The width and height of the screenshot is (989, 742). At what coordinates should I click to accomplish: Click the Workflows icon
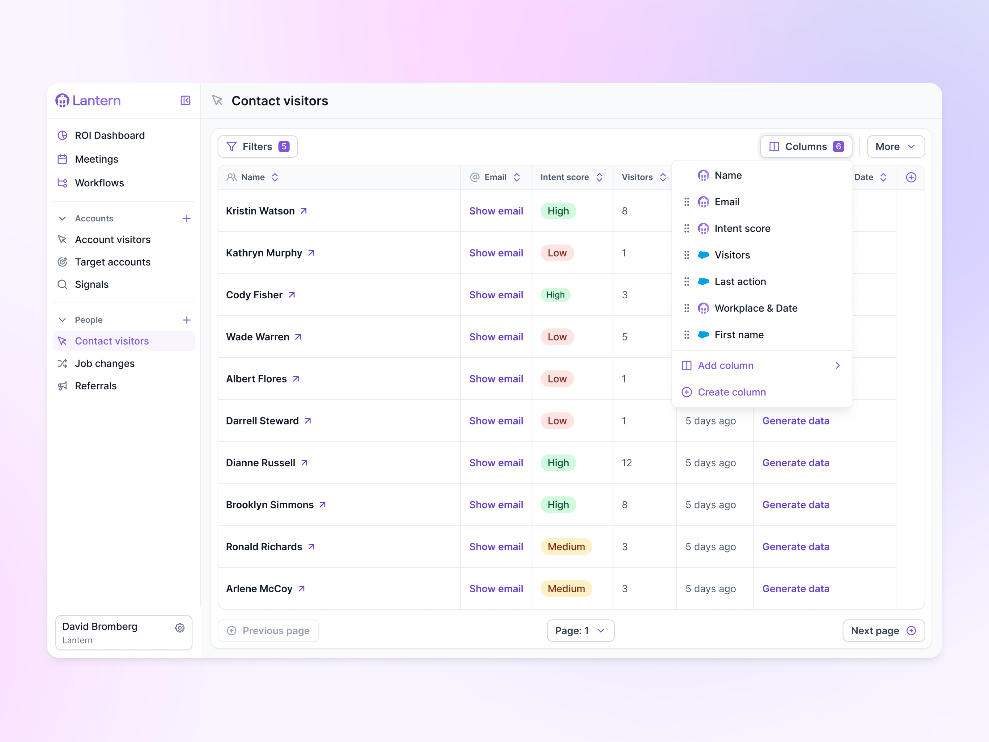(63, 183)
